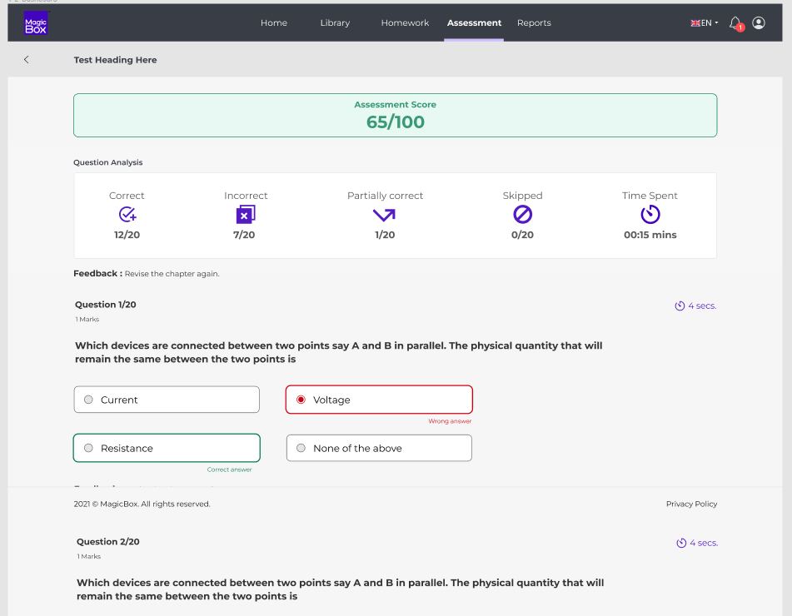Image resolution: width=792 pixels, height=616 pixels.
Task: Click the Time Spent clock icon
Action: (650, 214)
